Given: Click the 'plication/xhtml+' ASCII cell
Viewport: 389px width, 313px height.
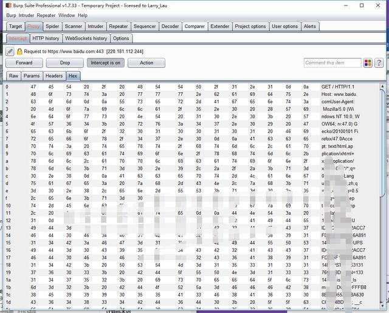Looking at the screenshot, I should (x=338, y=153).
